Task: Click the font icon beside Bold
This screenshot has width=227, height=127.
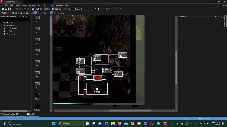Action: pos(32,13)
